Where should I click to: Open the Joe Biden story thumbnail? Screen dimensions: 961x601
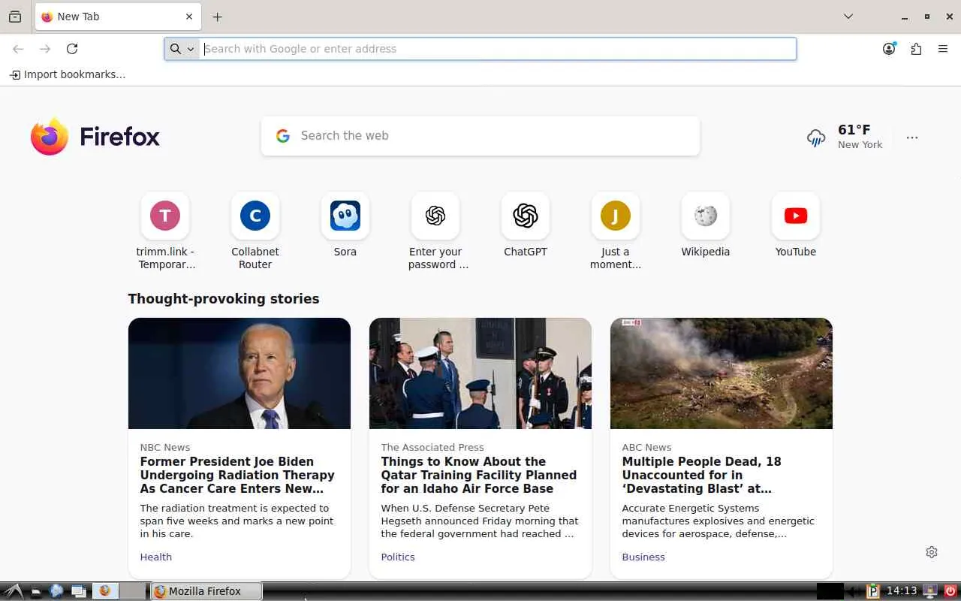[239, 373]
